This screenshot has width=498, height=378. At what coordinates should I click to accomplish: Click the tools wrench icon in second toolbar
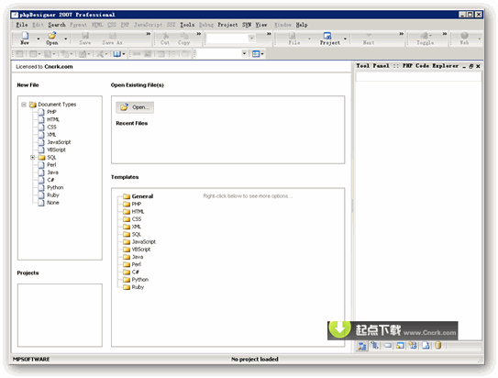[100, 54]
